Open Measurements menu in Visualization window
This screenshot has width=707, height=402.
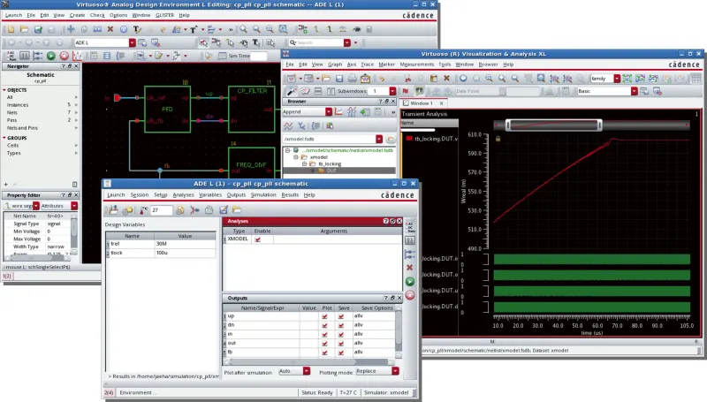416,64
